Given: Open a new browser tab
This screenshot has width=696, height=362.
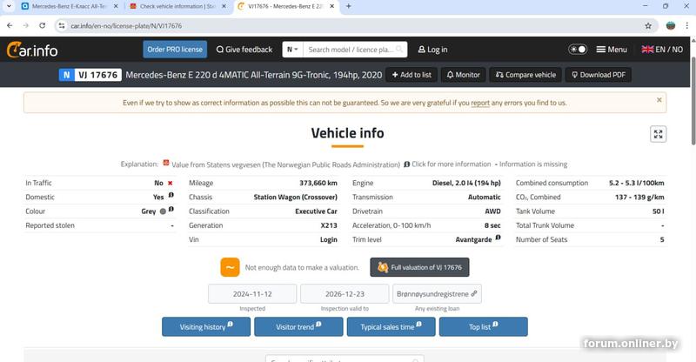Looking at the screenshot, I should pyautogui.click(x=349, y=6).
